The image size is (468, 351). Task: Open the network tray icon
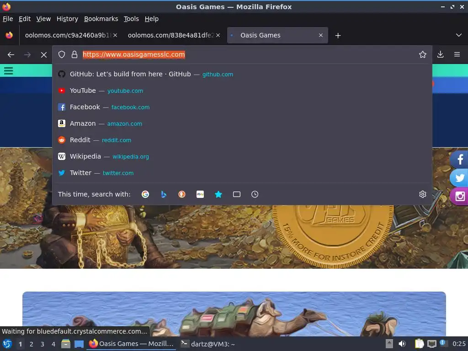pyautogui.click(x=431, y=344)
